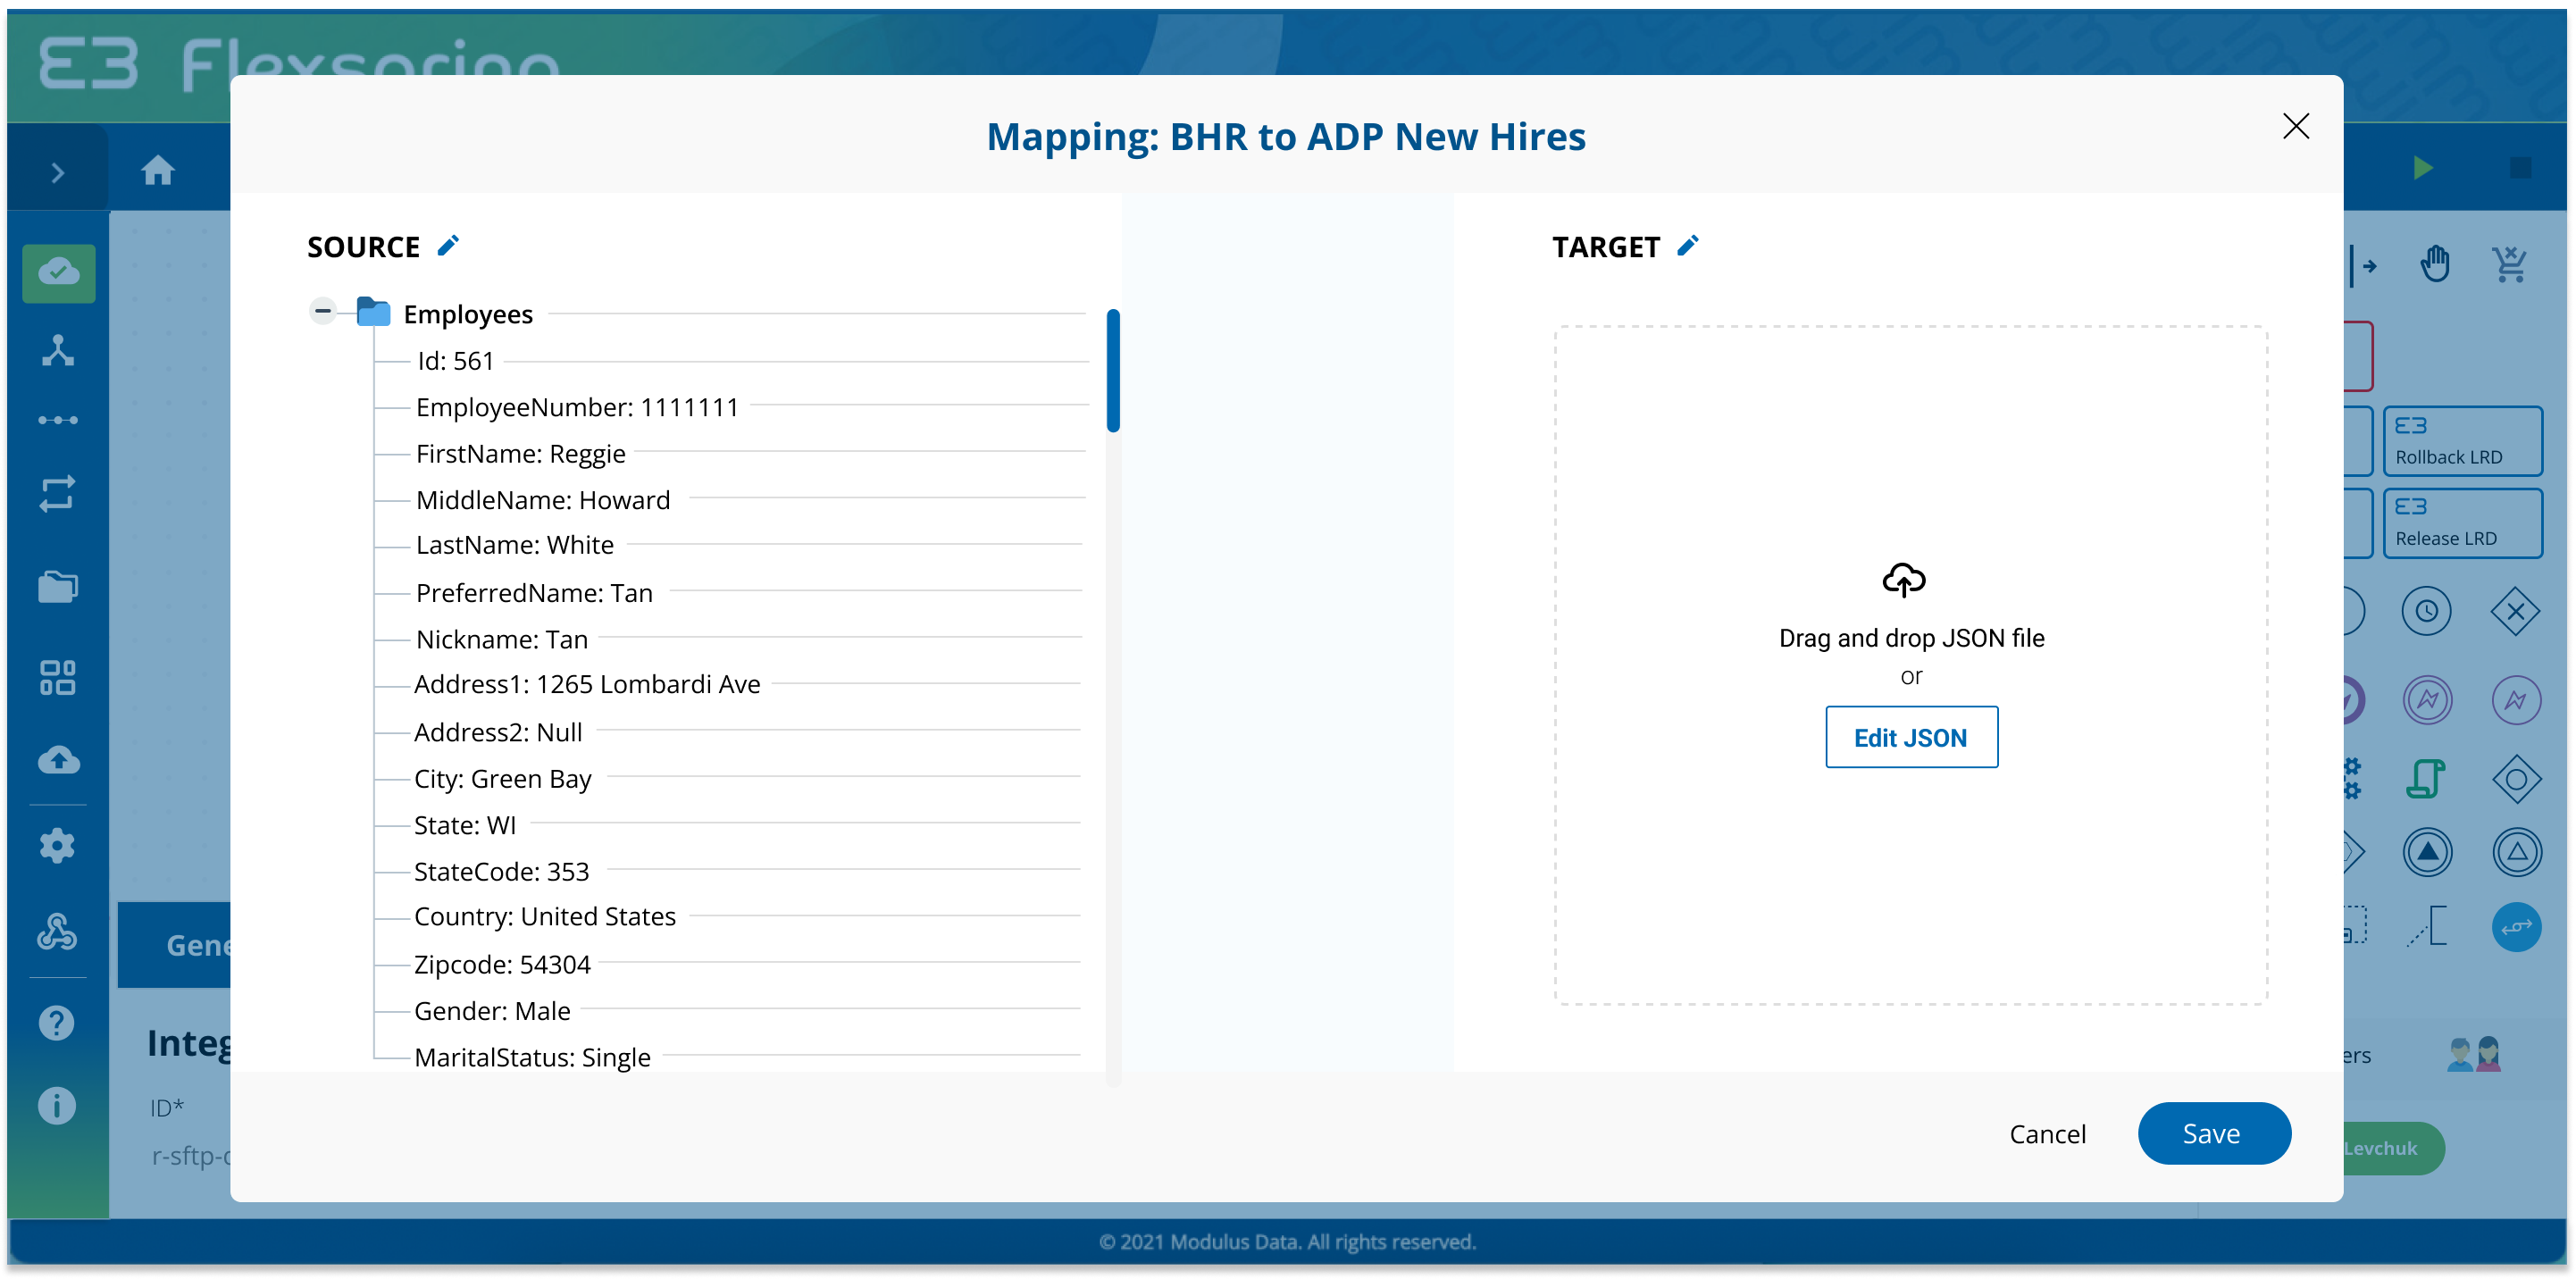Select the green script task icon
Image resolution: width=2576 pixels, height=1279 pixels.
(x=2426, y=779)
